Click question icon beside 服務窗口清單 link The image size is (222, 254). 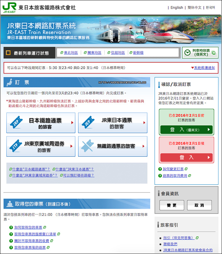(11, 234)
